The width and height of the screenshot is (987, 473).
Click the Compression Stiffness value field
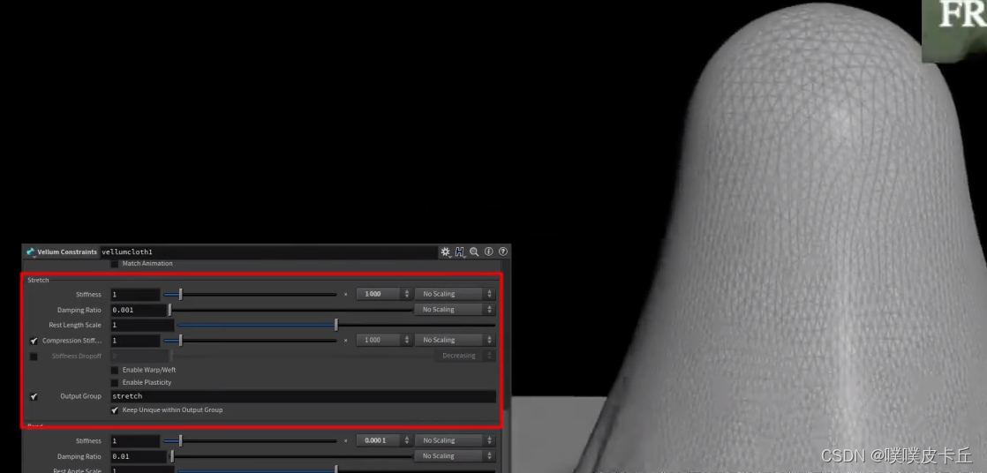click(135, 341)
